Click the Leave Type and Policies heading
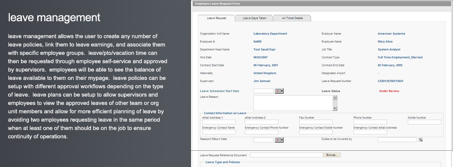Image resolution: width=453 pixels, height=167 pixels. tap(222, 162)
